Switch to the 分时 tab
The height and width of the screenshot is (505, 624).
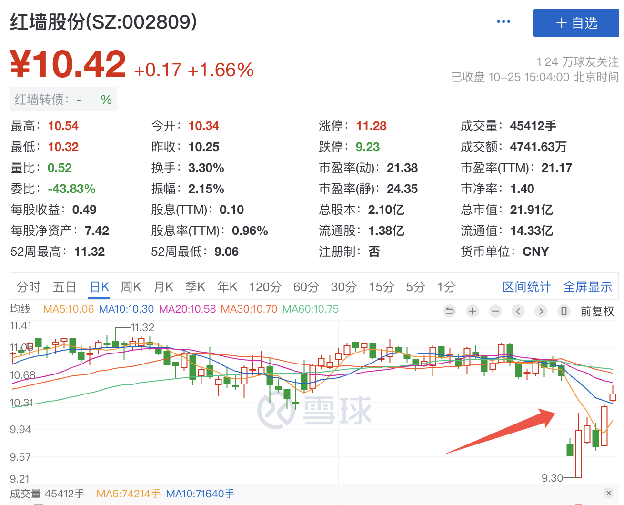pos(29,287)
